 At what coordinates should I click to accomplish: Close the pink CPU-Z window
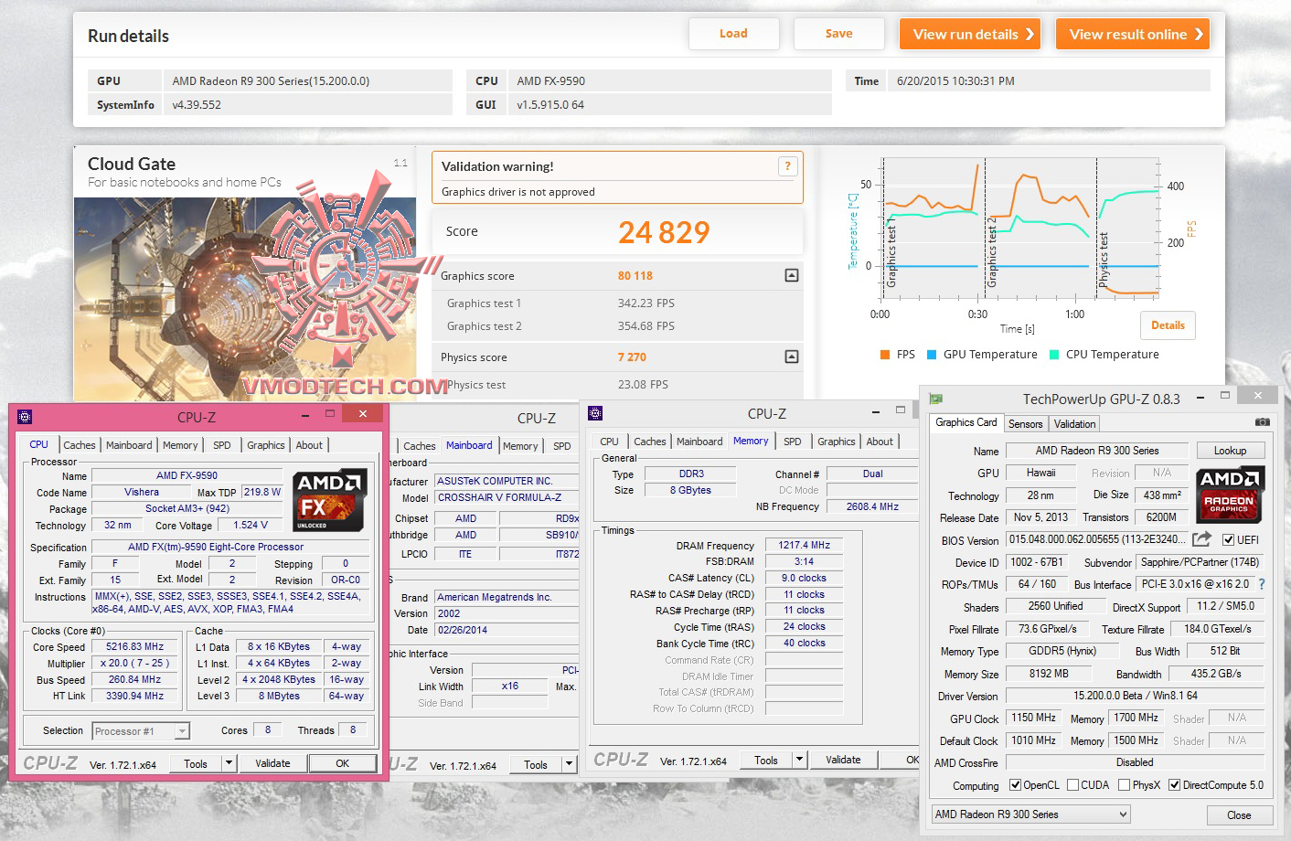[x=363, y=414]
